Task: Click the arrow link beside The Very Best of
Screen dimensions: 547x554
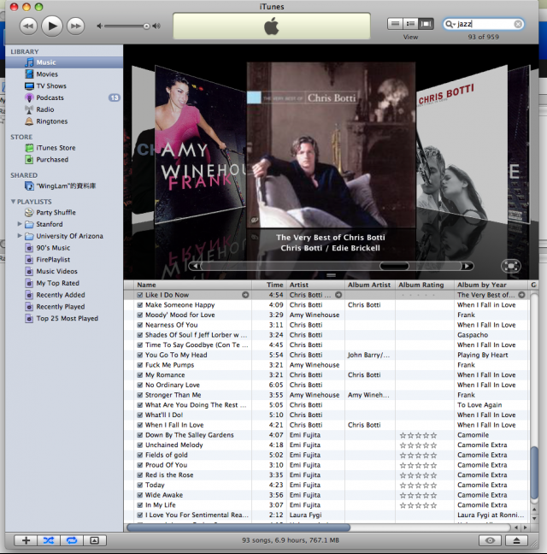Action: tap(521, 295)
